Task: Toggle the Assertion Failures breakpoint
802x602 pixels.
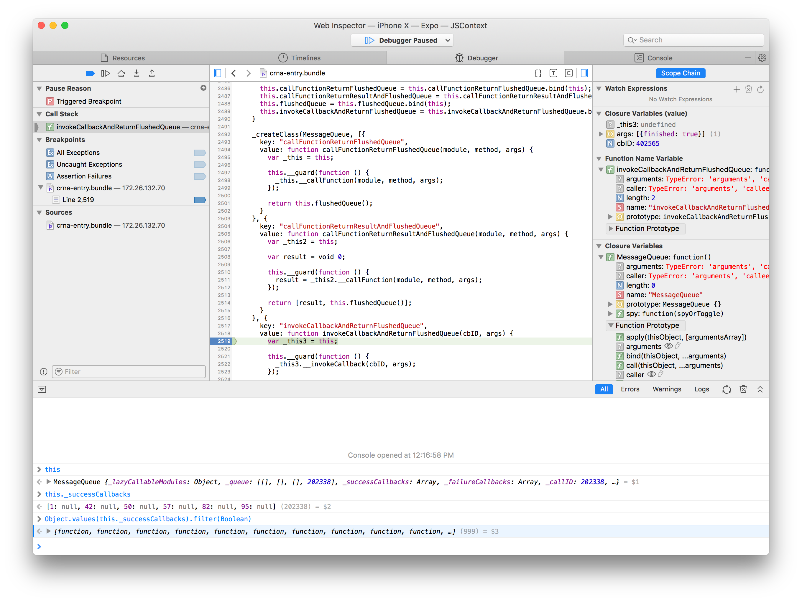Action: pyautogui.click(x=200, y=176)
